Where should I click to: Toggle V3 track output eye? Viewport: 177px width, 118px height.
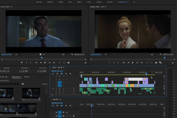pyautogui.click(x=67, y=79)
